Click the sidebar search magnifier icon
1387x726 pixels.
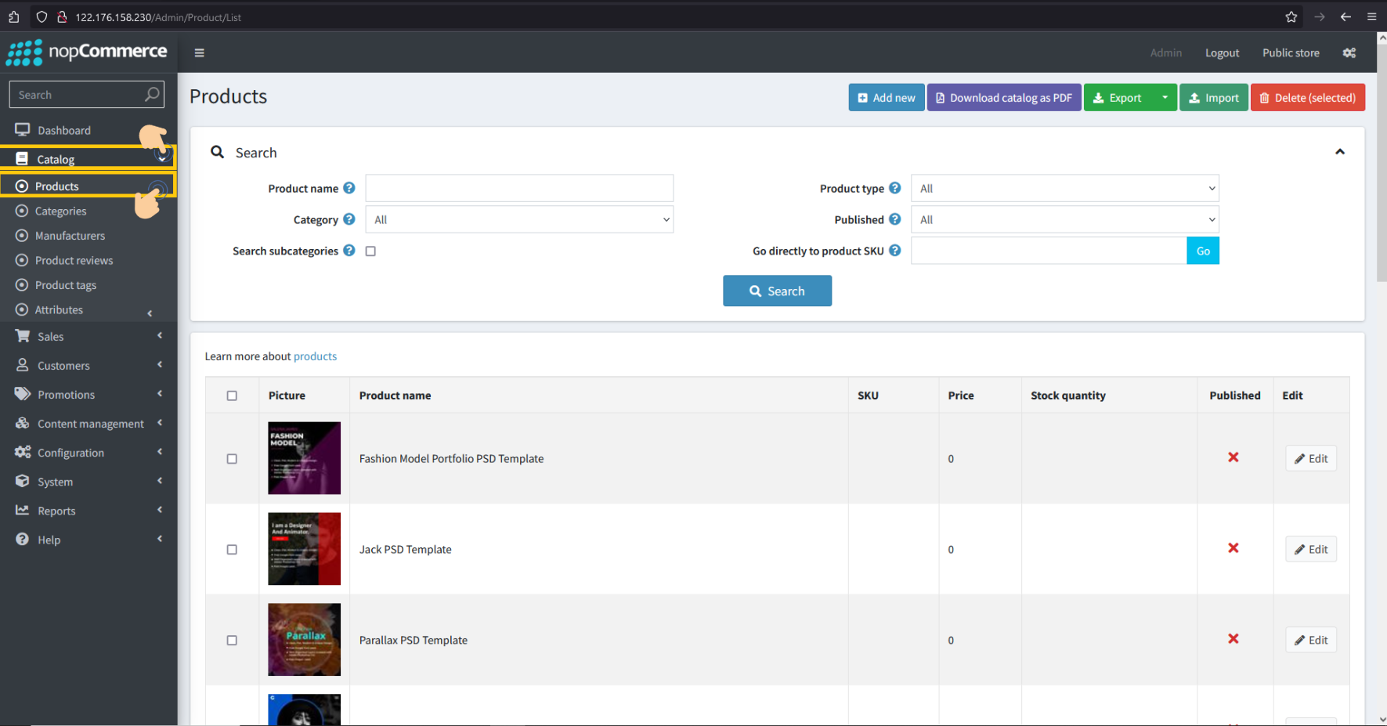152,95
